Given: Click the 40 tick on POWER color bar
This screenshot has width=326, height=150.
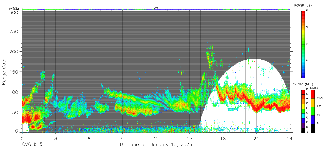Looking at the screenshot, I should coord(307,10).
